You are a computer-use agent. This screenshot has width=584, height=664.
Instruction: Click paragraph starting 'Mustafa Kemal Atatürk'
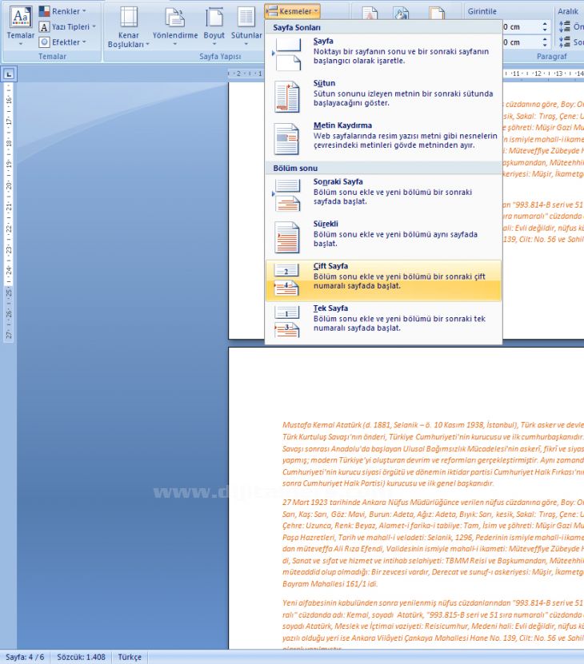[x=433, y=454]
